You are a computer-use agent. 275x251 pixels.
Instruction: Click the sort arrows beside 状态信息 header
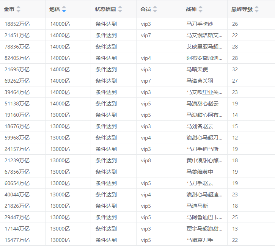[x=120, y=9]
